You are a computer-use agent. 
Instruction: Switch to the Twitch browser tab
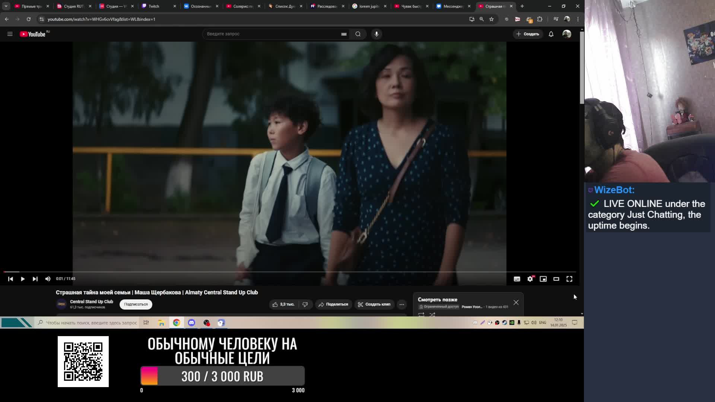click(x=154, y=6)
